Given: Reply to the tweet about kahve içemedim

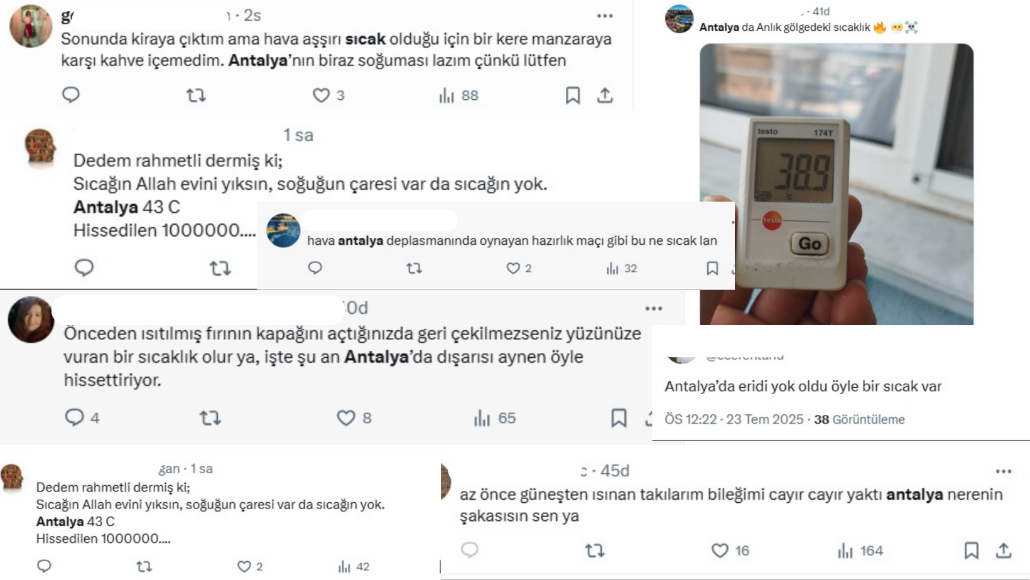Looking at the screenshot, I should pos(71,95).
